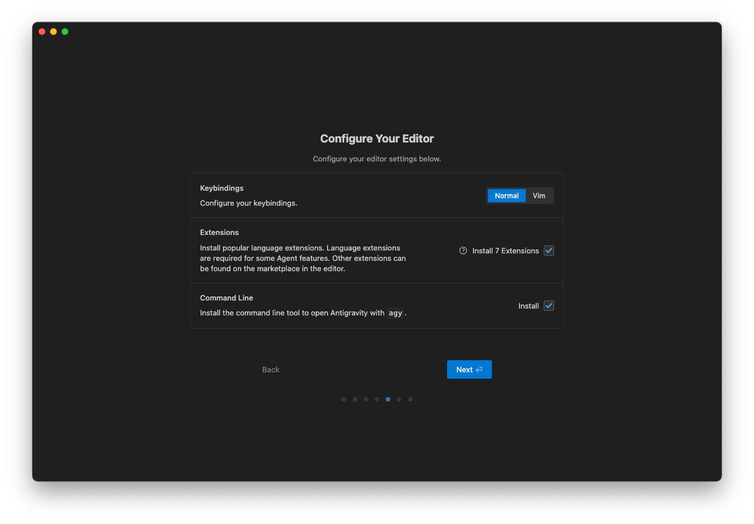Click the Install 7 Extensions label text

(505, 251)
